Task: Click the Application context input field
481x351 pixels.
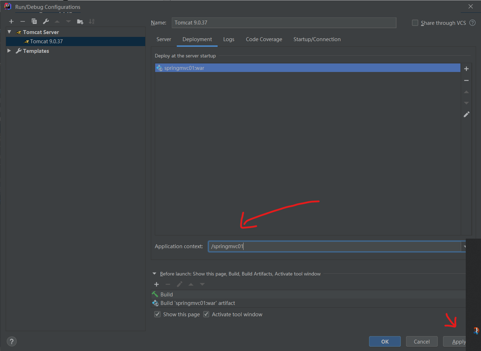Action: (334, 246)
